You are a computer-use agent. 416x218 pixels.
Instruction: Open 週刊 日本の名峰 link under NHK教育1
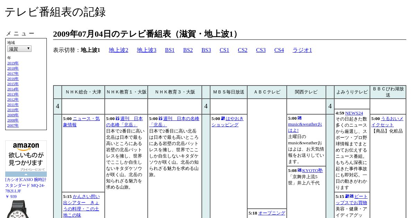[x=124, y=121]
